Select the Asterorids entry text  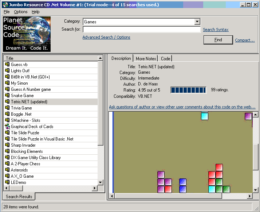tap(19, 170)
